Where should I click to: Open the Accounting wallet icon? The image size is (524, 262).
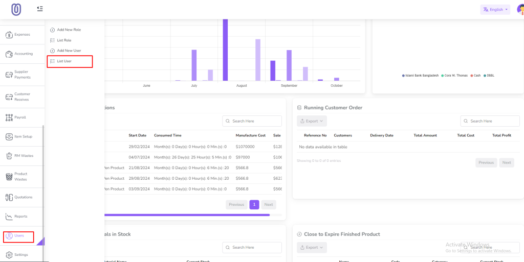click(x=9, y=54)
